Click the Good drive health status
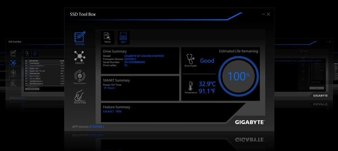 207,61
